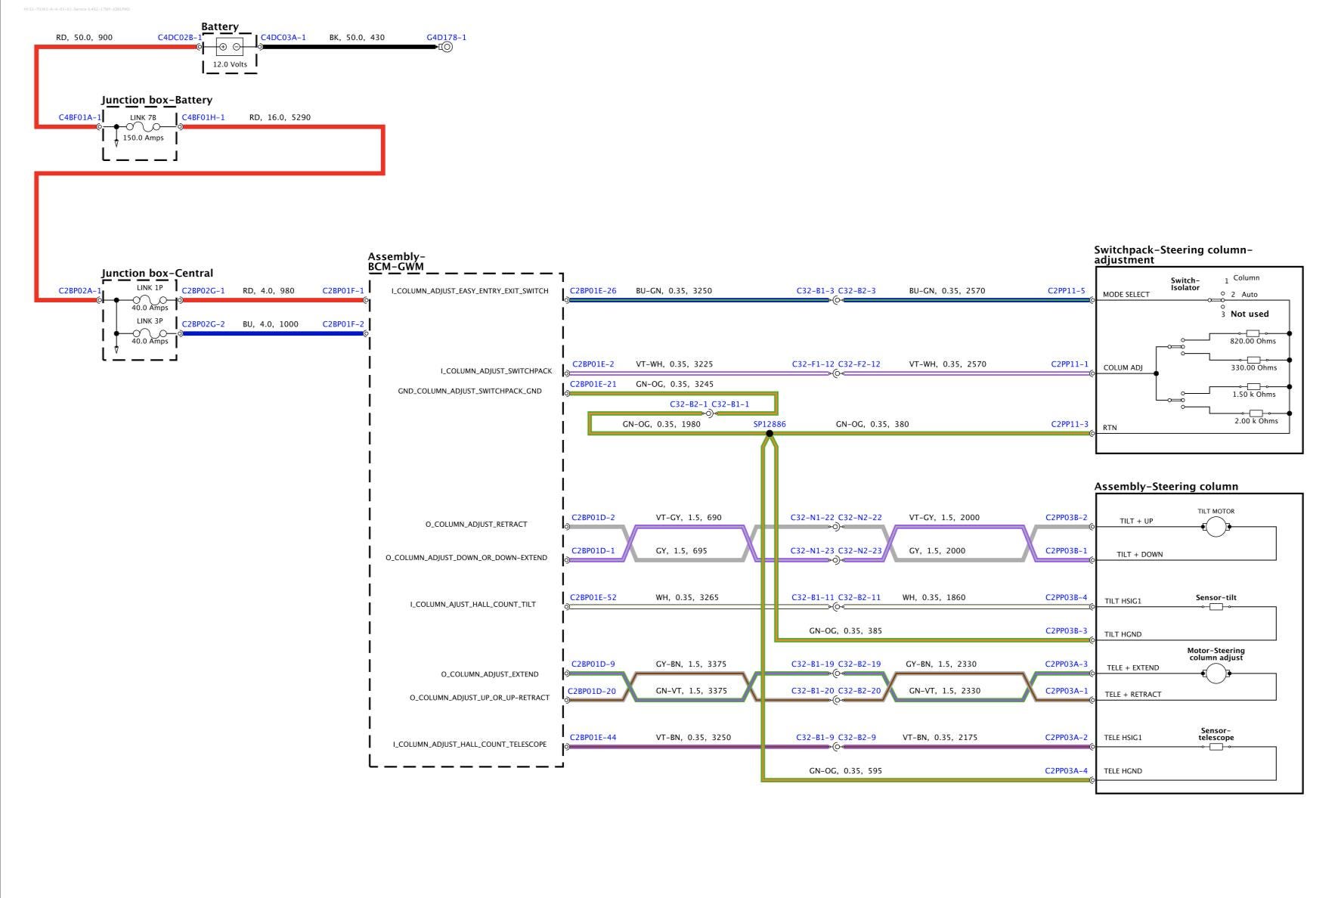Viewport: 1335px width, 898px height.
Task: Select the SP12886 splice junction dot
Action: (770, 433)
